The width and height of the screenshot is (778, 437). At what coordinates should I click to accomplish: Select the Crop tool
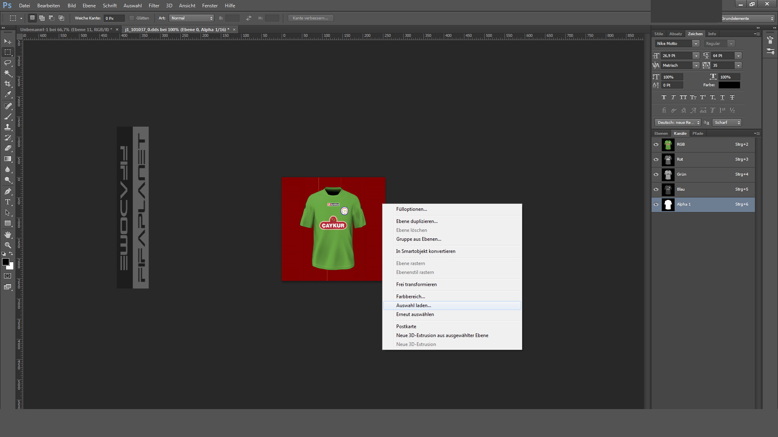point(8,84)
